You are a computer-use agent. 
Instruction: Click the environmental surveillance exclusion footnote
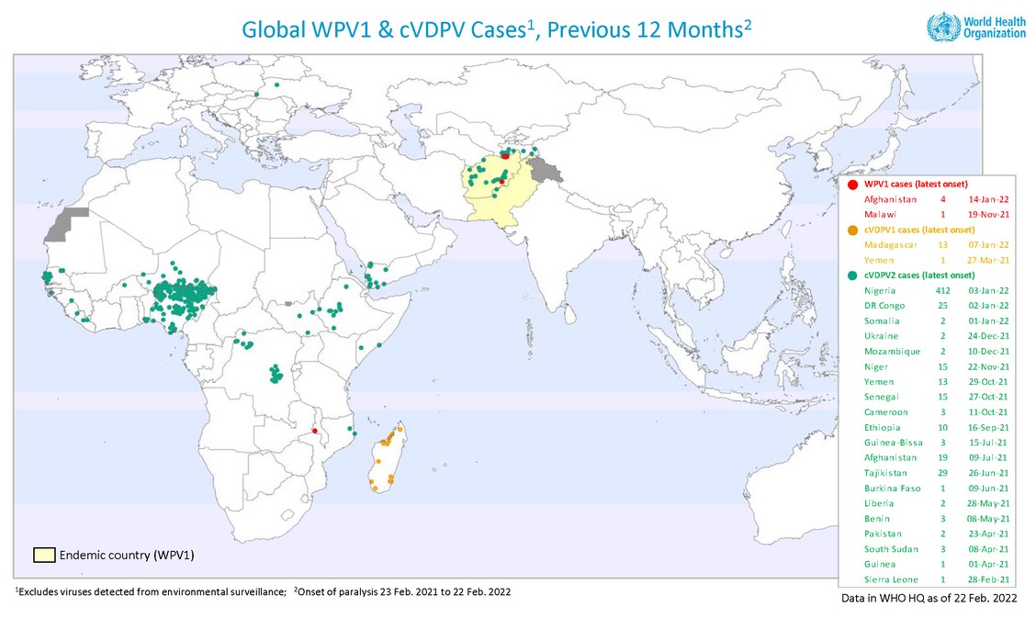[151, 591]
